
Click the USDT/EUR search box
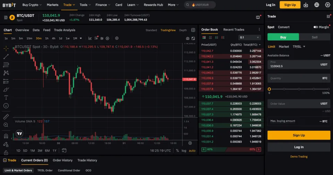tap(200, 5)
